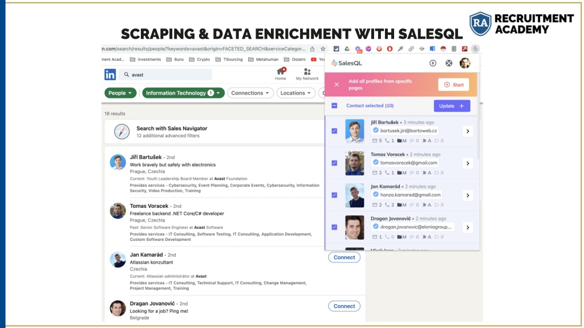Screen dimensions: 584x328
Task: Open the Connections filter dropdown
Action: coord(250,93)
